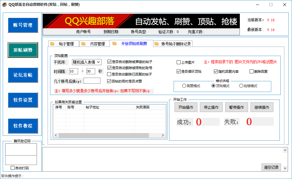Screen dimensions: 292x179
Task: Click the 当前版本 V 18 value
Action: point(271,20)
